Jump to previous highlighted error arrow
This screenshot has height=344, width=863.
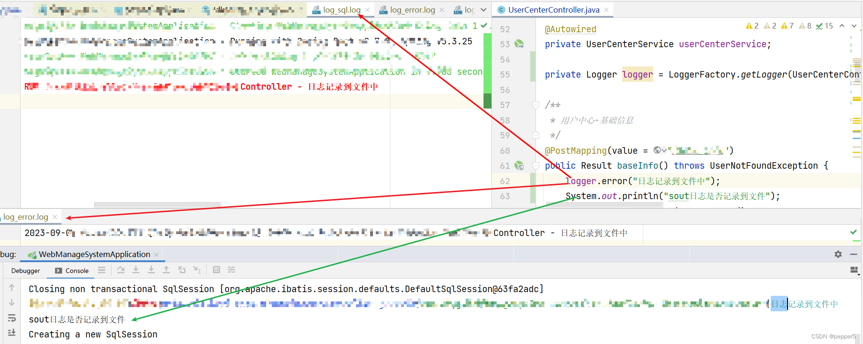pyautogui.click(x=842, y=26)
